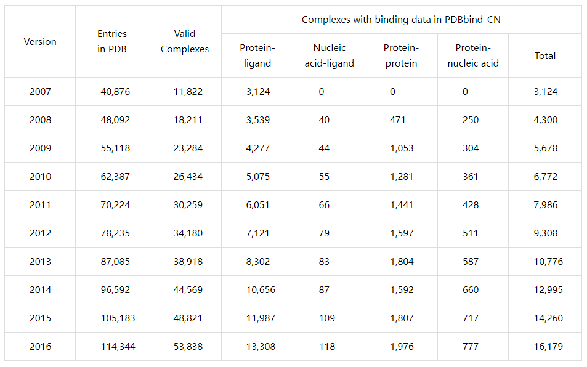This screenshot has height=367, width=587.
Task: Click the 2012 version row cell
Action: click(x=40, y=233)
